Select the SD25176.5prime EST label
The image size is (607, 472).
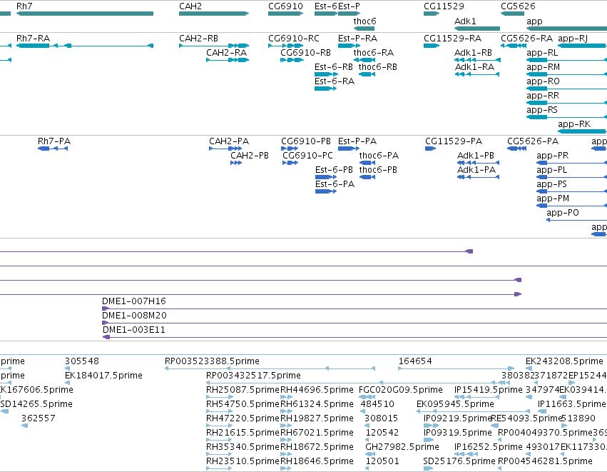tap(459, 461)
